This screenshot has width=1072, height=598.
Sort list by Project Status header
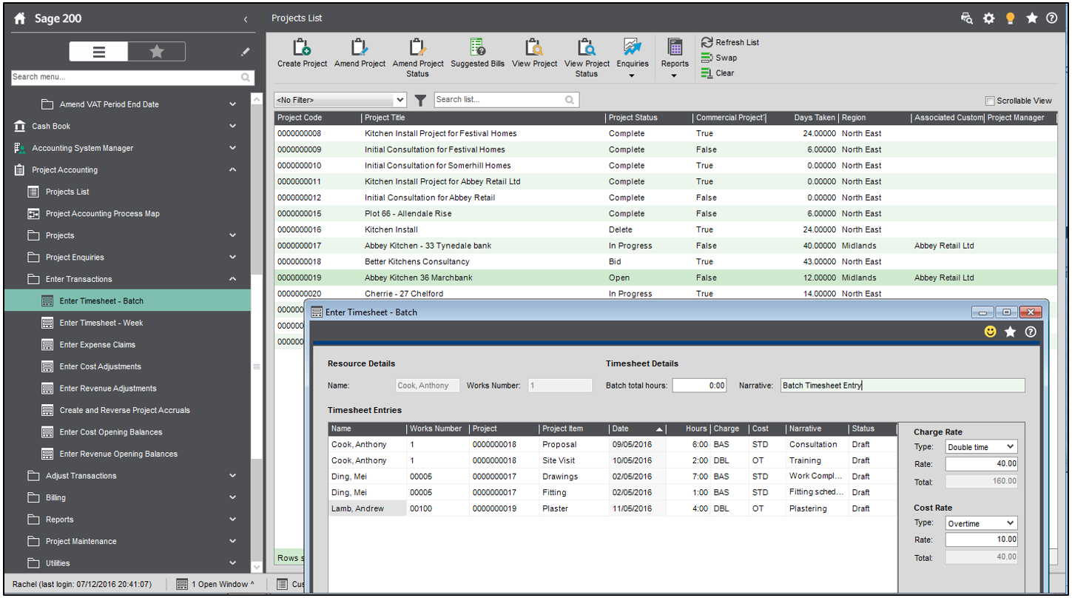coord(649,118)
